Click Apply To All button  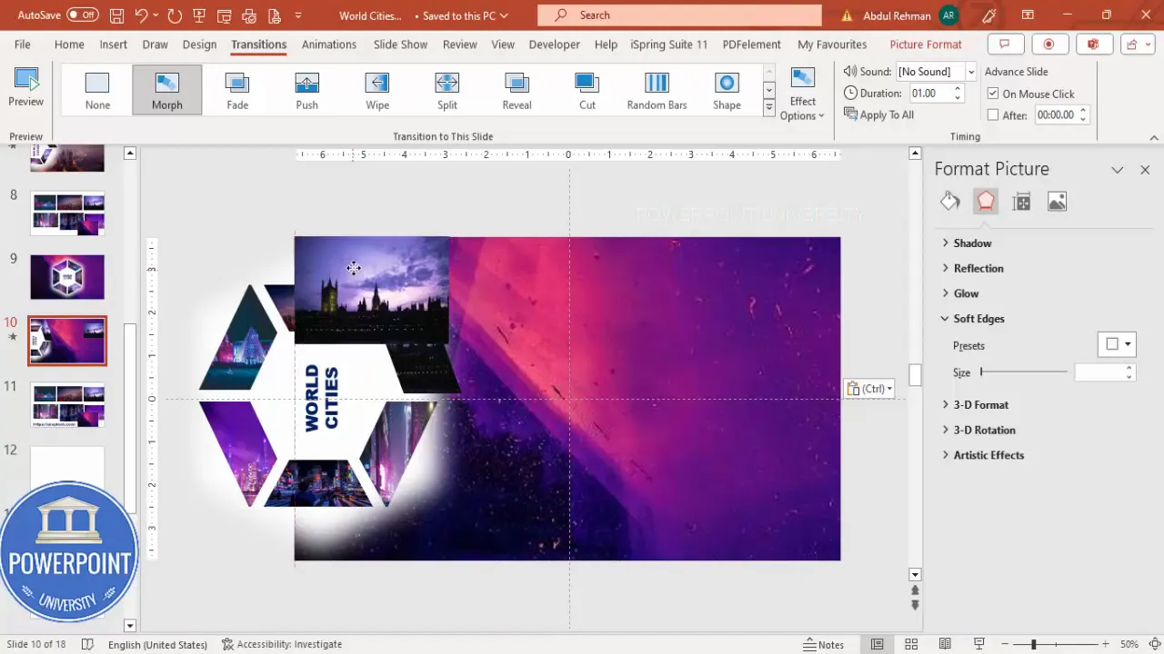coord(879,114)
